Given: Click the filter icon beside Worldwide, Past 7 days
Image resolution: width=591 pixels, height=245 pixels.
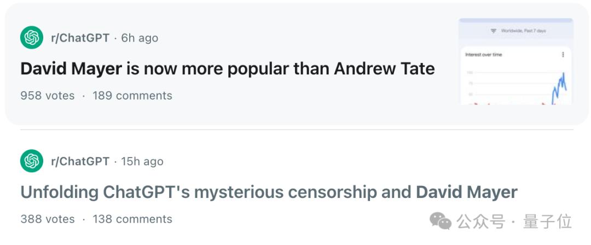Looking at the screenshot, I should pos(494,31).
